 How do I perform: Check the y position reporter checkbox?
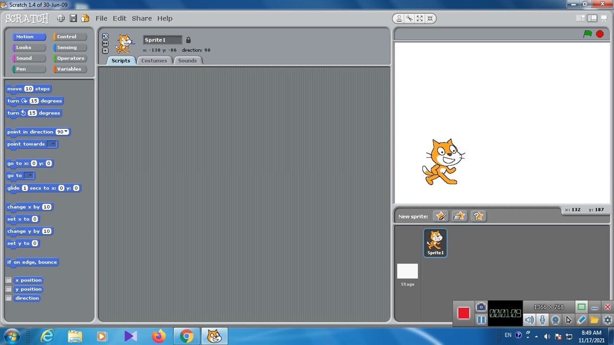(8, 289)
